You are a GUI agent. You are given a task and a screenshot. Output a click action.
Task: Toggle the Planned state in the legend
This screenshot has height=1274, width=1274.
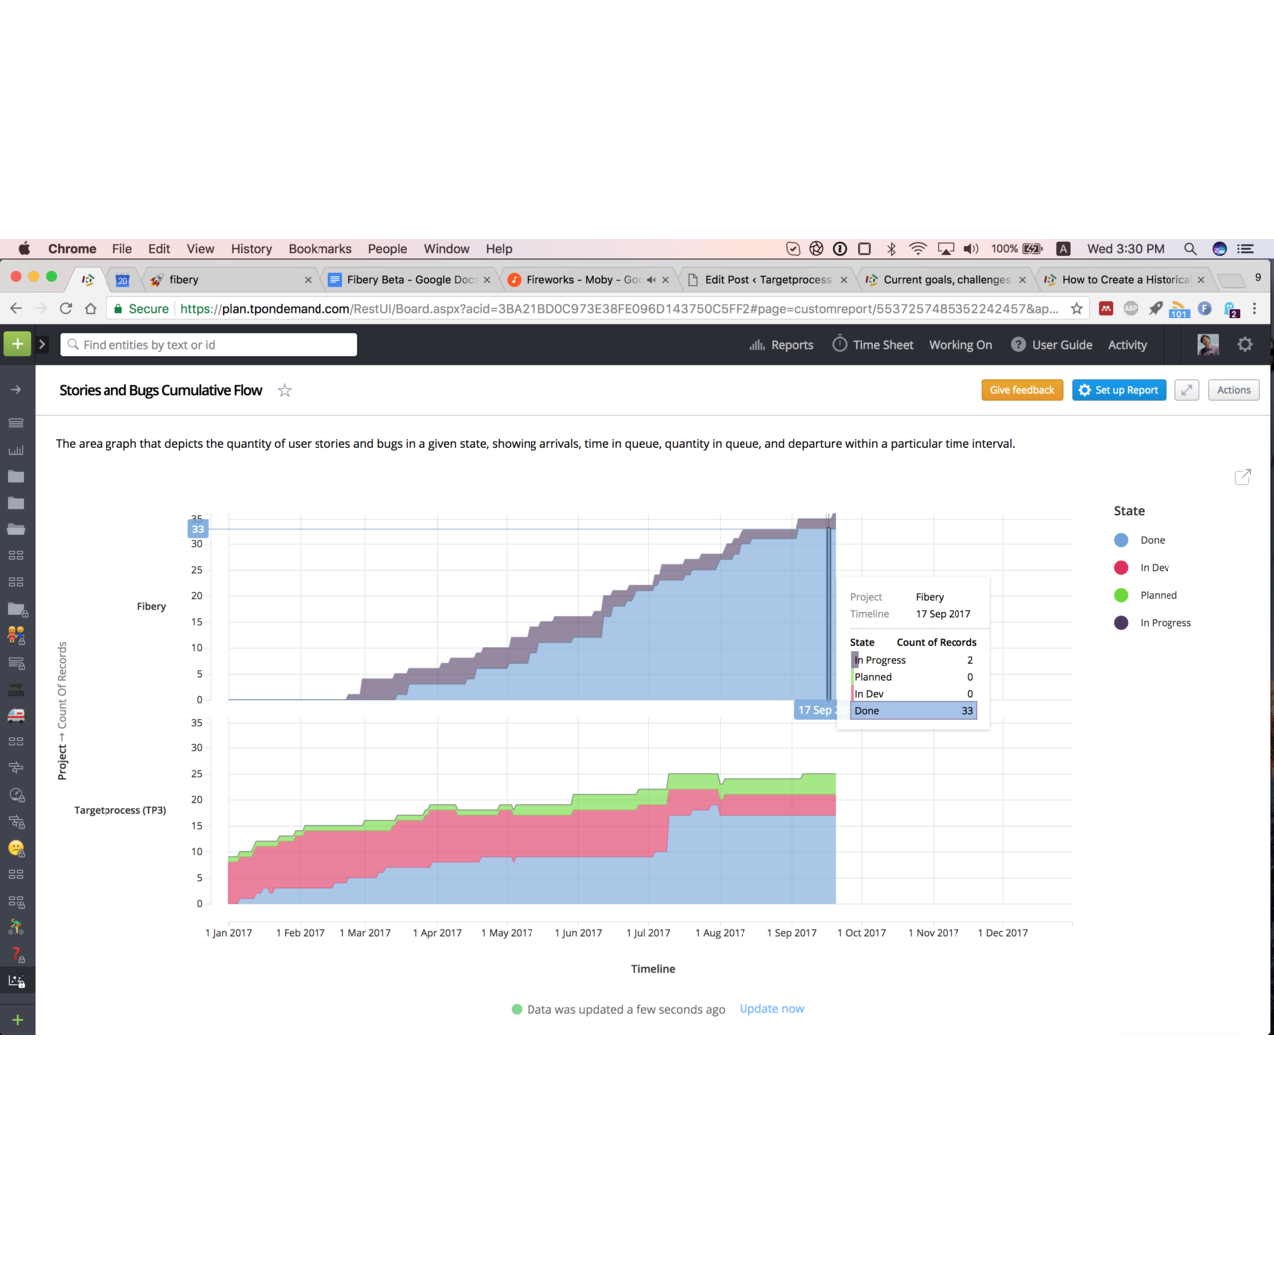[1158, 595]
